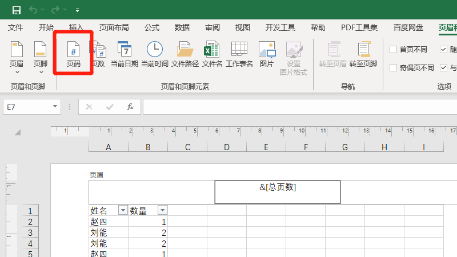
Task: Enable 奇偶页不同 checkbox
Action: [394, 68]
